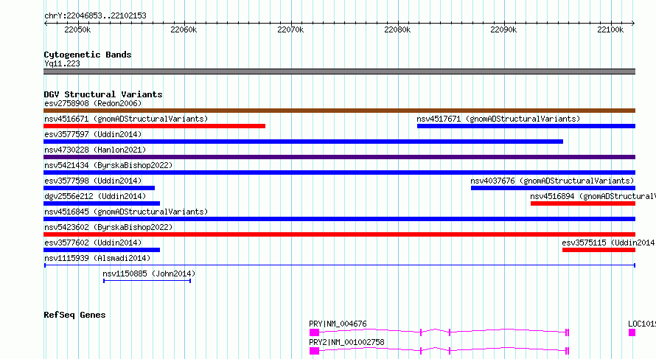Screen dimensions: 656x359
Task: Open the nsv1150885 (John2014) label
Action: (x=149, y=273)
